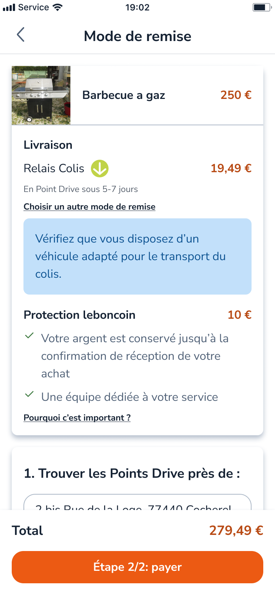Screen dimensions: 275x595
Task: Click the "Barbecue a gaz" item title
Action: 124,95
